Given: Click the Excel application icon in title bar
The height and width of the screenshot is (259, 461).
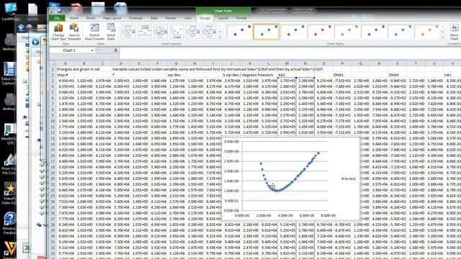Looking at the screenshot, I should click(52, 11).
